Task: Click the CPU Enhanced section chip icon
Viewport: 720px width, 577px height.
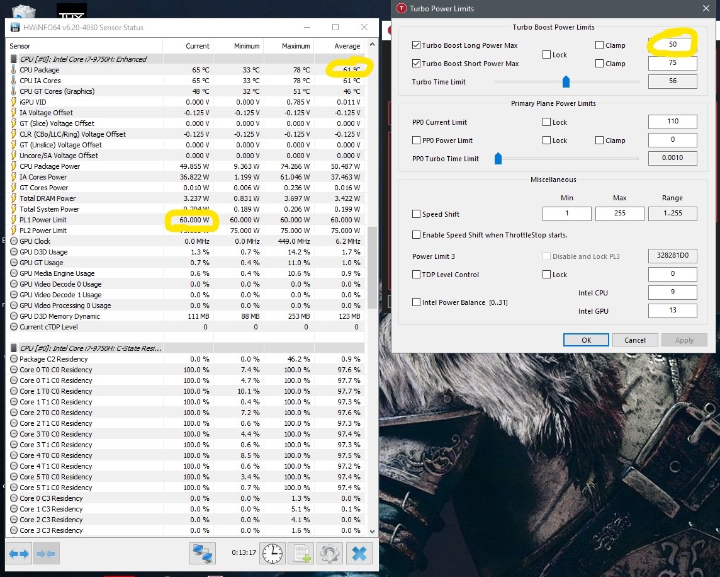Action: [14, 59]
